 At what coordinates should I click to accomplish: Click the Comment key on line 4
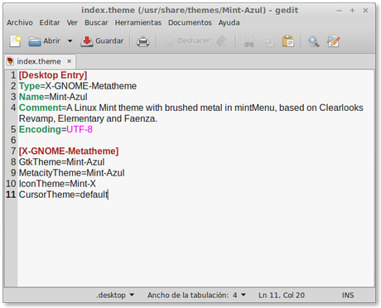pos(41,108)
